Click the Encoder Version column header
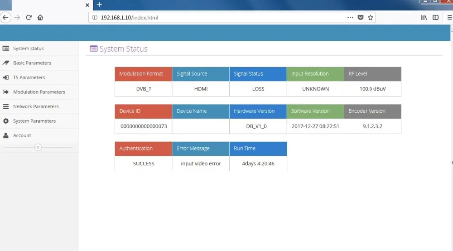The height and width of the screenshot is (251, 453). [x=372, y=111]
